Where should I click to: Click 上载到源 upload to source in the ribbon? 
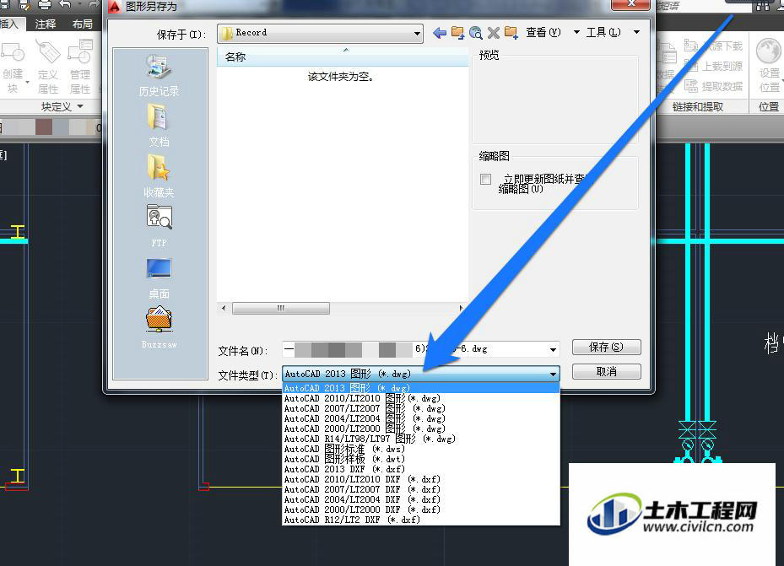pos(713,66)
